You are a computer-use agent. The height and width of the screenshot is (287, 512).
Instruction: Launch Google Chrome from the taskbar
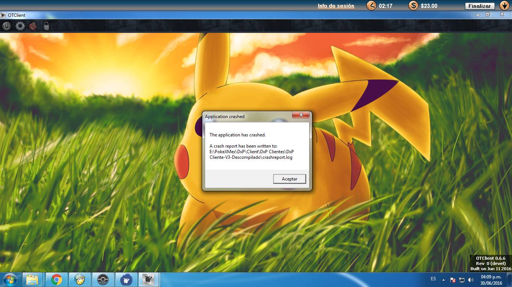click(x=57, y=280)
